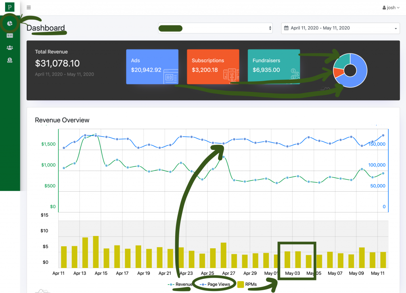Click the blue 100,000 axis label

coord(377,165)
